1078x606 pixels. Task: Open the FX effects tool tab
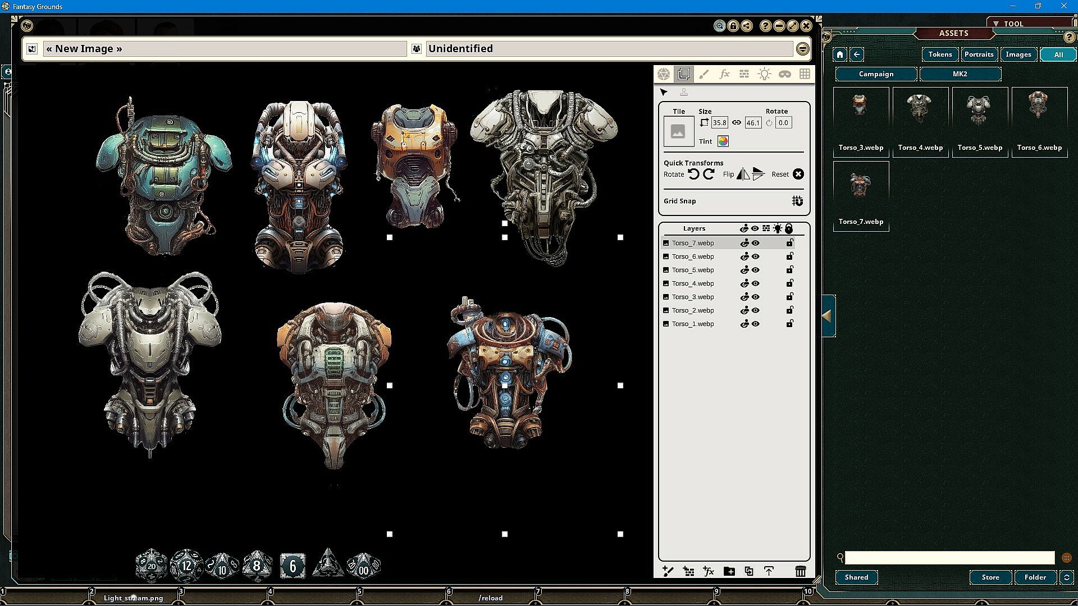[724, 74]
